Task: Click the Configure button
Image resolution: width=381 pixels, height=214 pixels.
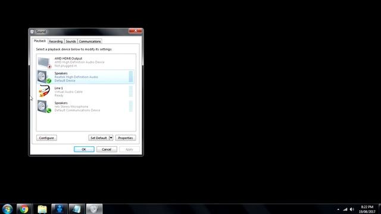Action: point(46,138)
